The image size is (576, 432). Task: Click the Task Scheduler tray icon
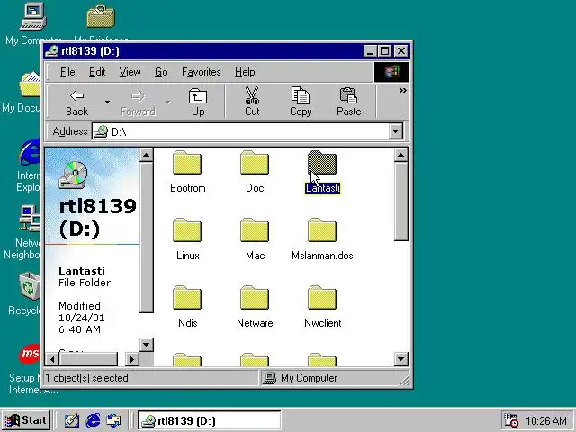(510, 420)
